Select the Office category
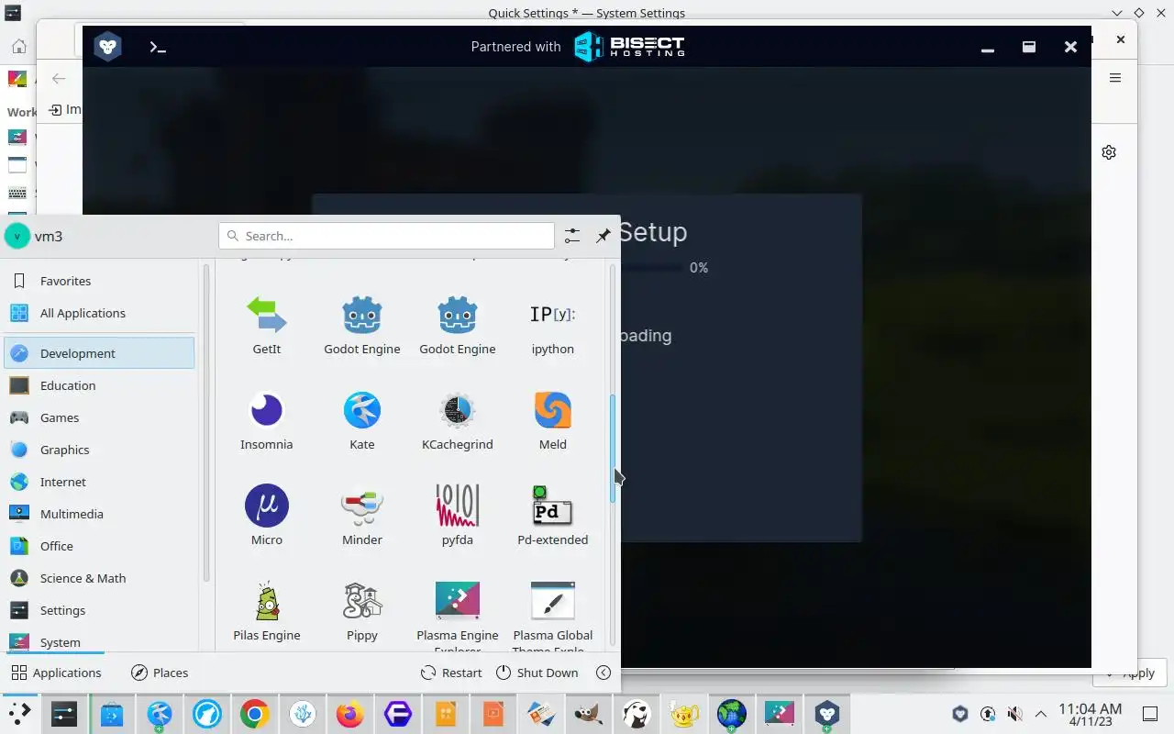The image size is (1174, 734). [x=99, y=546]
